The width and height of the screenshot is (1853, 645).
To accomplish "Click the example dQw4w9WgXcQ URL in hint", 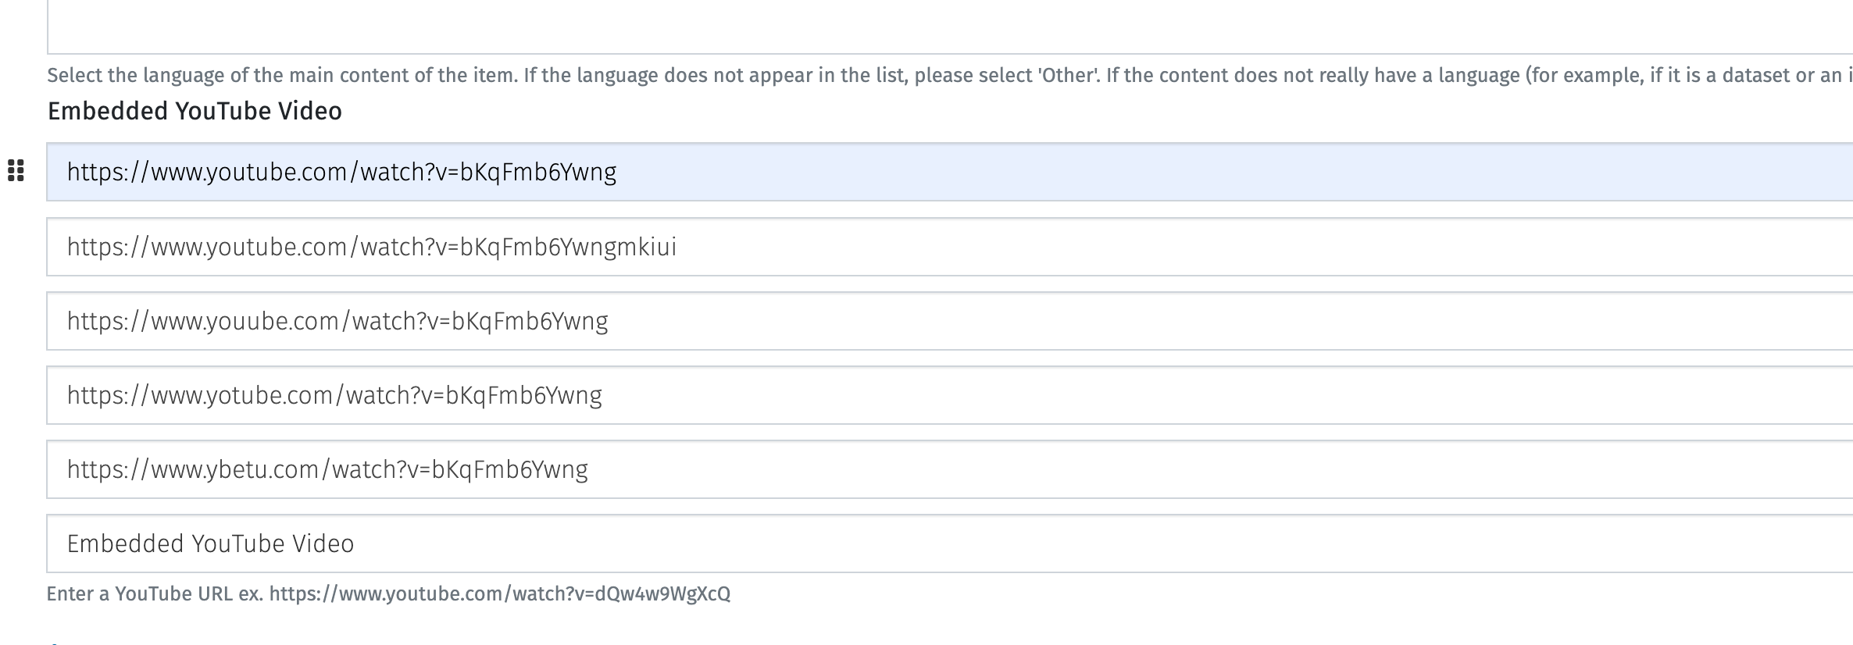I will (x=500, y=594).
